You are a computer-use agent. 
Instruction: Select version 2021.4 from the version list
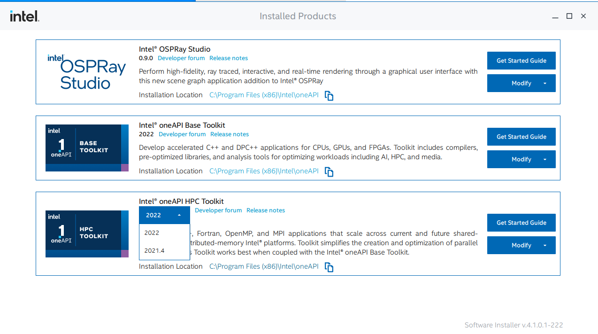click(154, 250)
